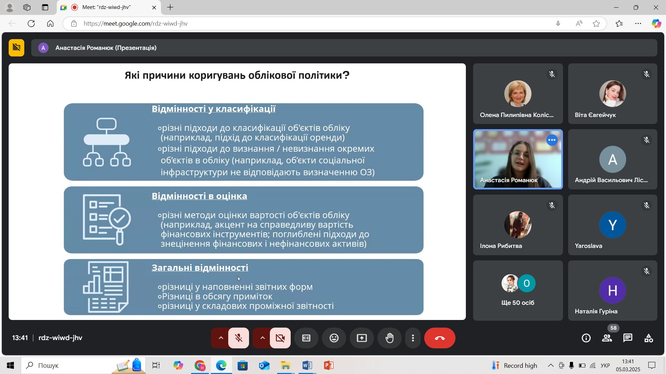
Task: Open Outlook from the taskbar
Action: pos(264,365)
